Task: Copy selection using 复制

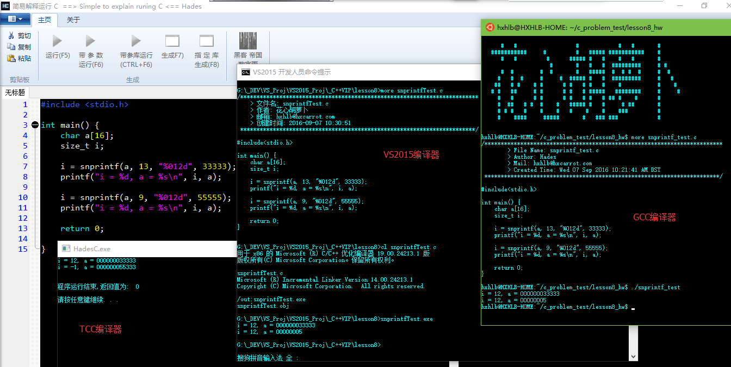Action: (19, 47)
